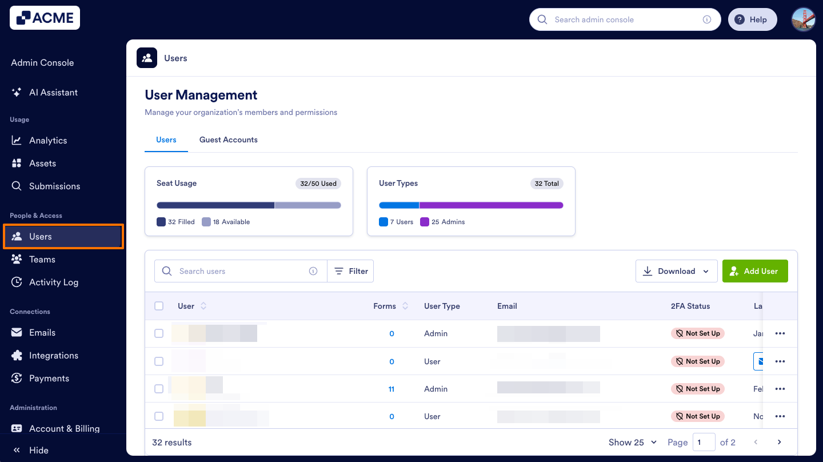Select the Users tab
Viewport: 823px width, 462px height.
(x=166, y=140)
